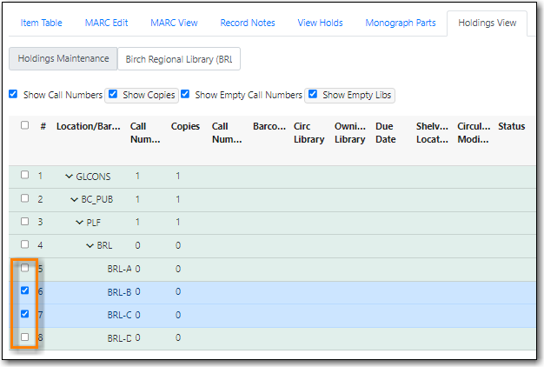Disable Show Call Numbers option
Image resolution: width=544 pixels, height=367 pixels.
[x=13, y=94]
